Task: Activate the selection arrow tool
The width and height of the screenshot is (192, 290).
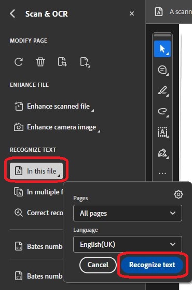Action: [162, 49]
